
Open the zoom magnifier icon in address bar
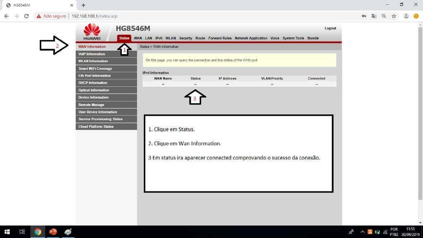(384, 16)
